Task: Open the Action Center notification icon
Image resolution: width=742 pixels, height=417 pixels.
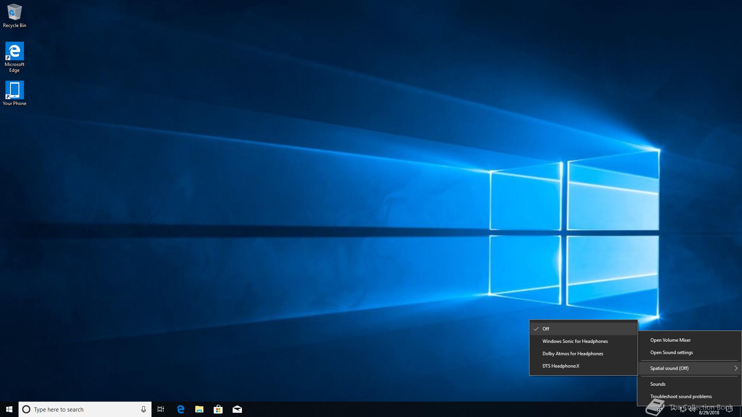Action: click(729, 409)
